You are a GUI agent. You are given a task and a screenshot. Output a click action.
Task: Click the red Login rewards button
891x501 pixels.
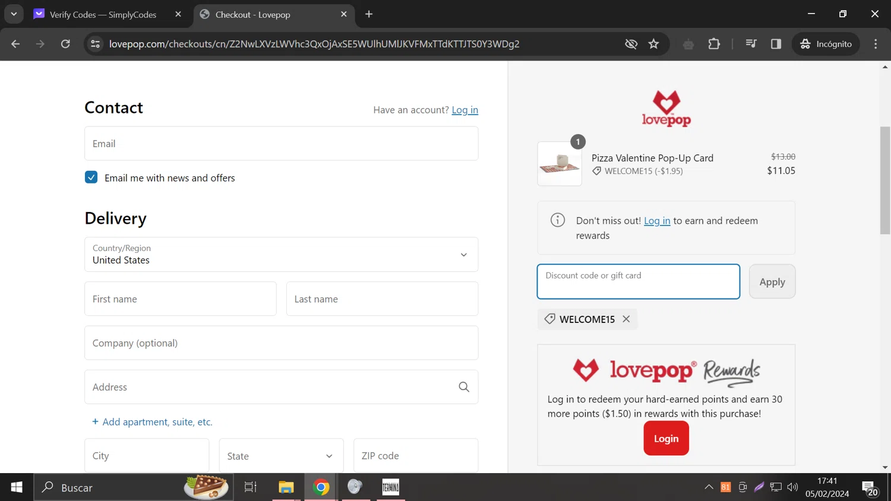(x=666, y=439)
